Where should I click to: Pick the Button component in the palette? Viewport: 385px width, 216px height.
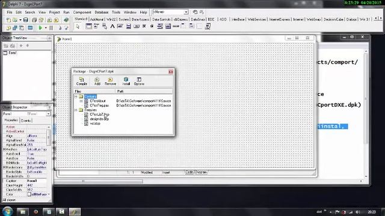[137, 26]
